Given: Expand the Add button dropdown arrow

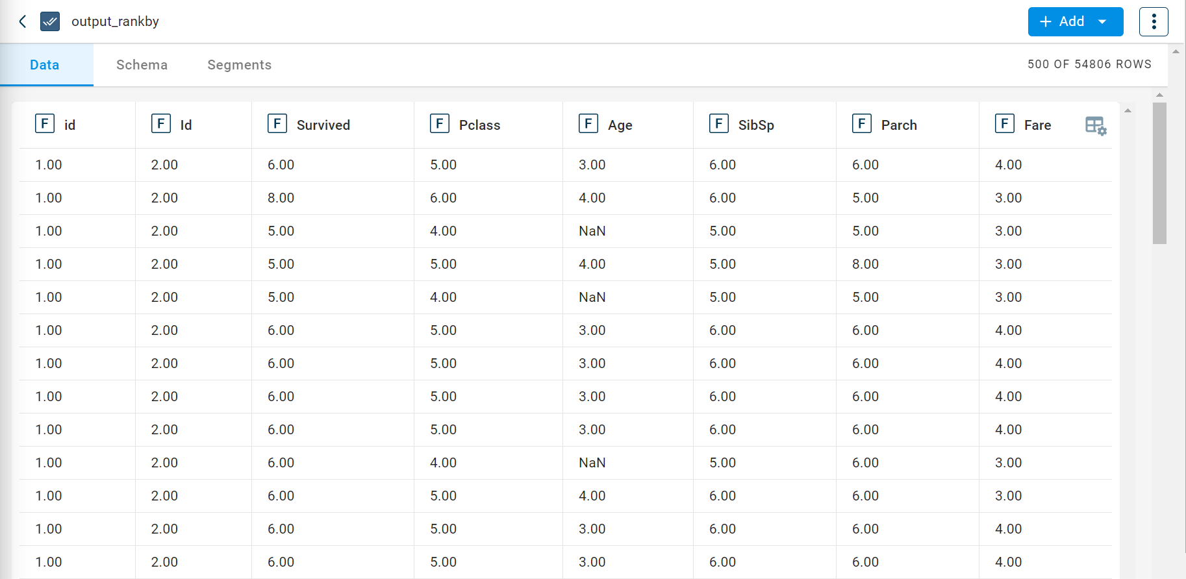Looking at the screenshot, I should point(1102,21).
